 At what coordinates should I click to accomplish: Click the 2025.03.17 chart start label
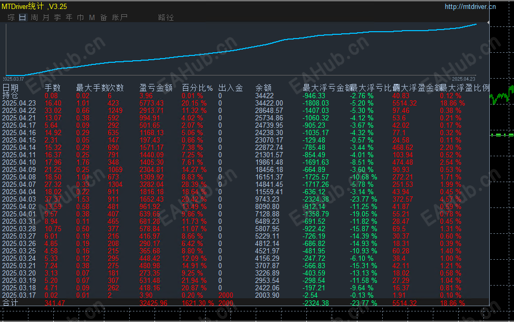click(x=14, y=79)
